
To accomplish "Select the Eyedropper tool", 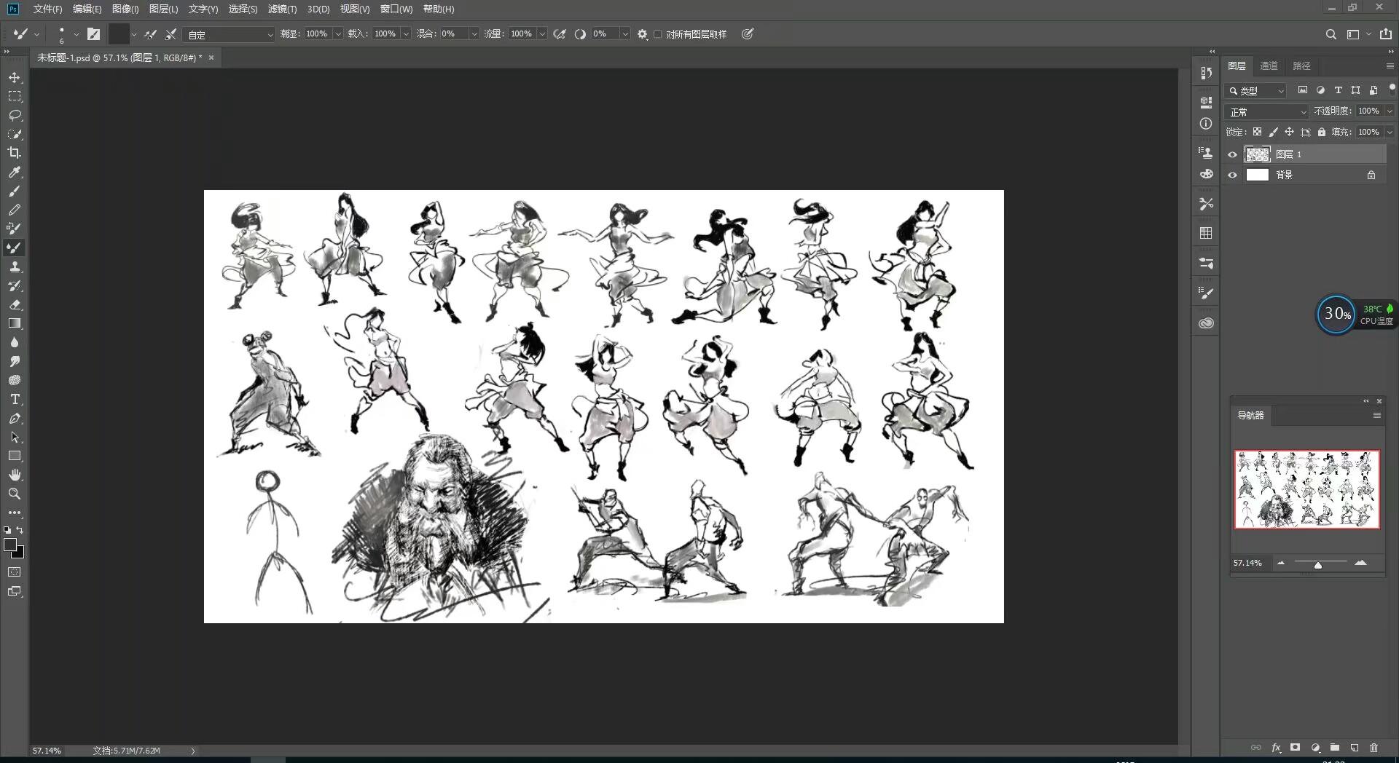I will click(15, 172).
